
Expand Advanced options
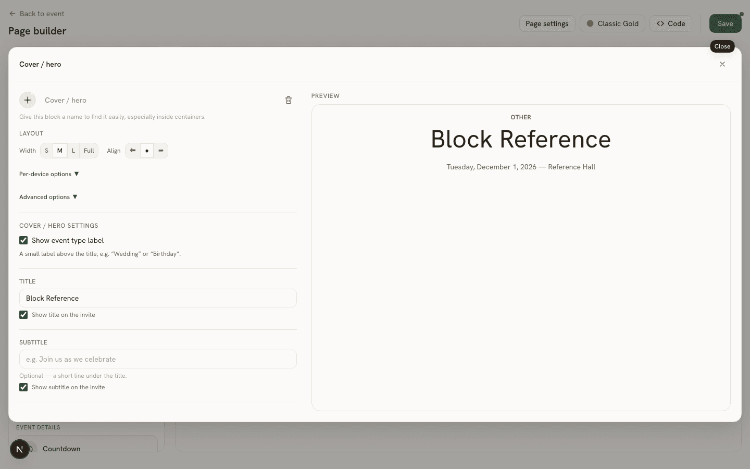coord(48,197)
